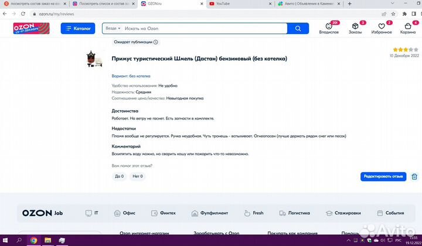The image size is (422, 246).
Task: Open the OZON Job logo link
Action: [x=42, y=213]
